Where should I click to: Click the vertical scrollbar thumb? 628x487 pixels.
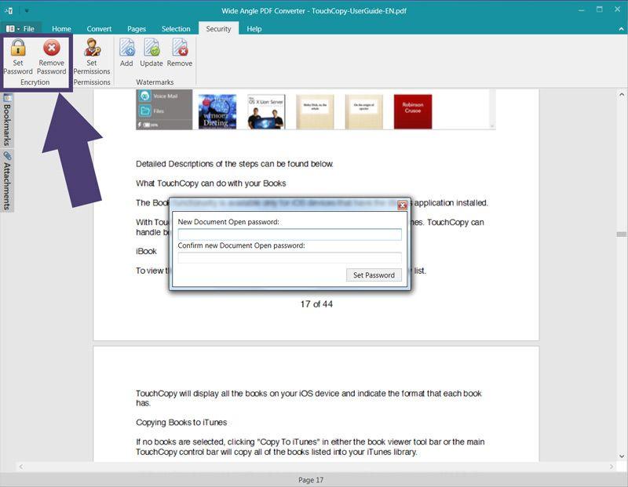pyautogui.click(x=621, y=234)
